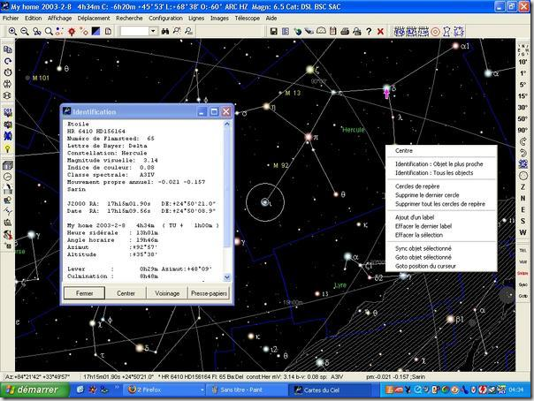This screenshot has height=401, width=534.
Task: Choose Identification : Objet le plus proche
Action: [x=439, y=164]
